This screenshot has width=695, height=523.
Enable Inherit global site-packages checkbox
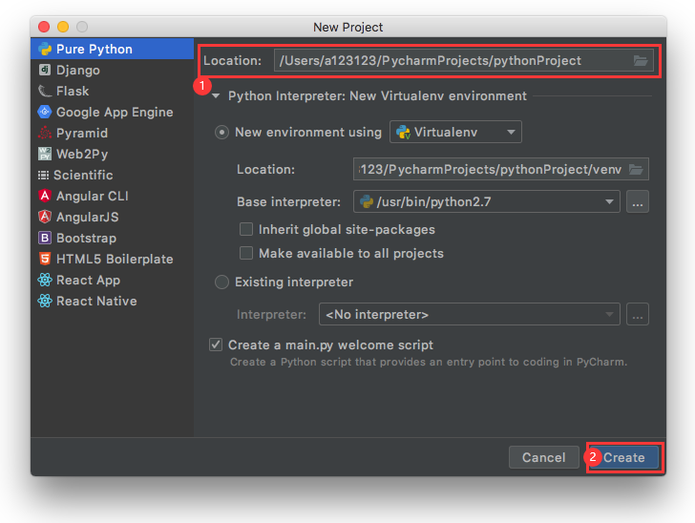coord(246,229)
